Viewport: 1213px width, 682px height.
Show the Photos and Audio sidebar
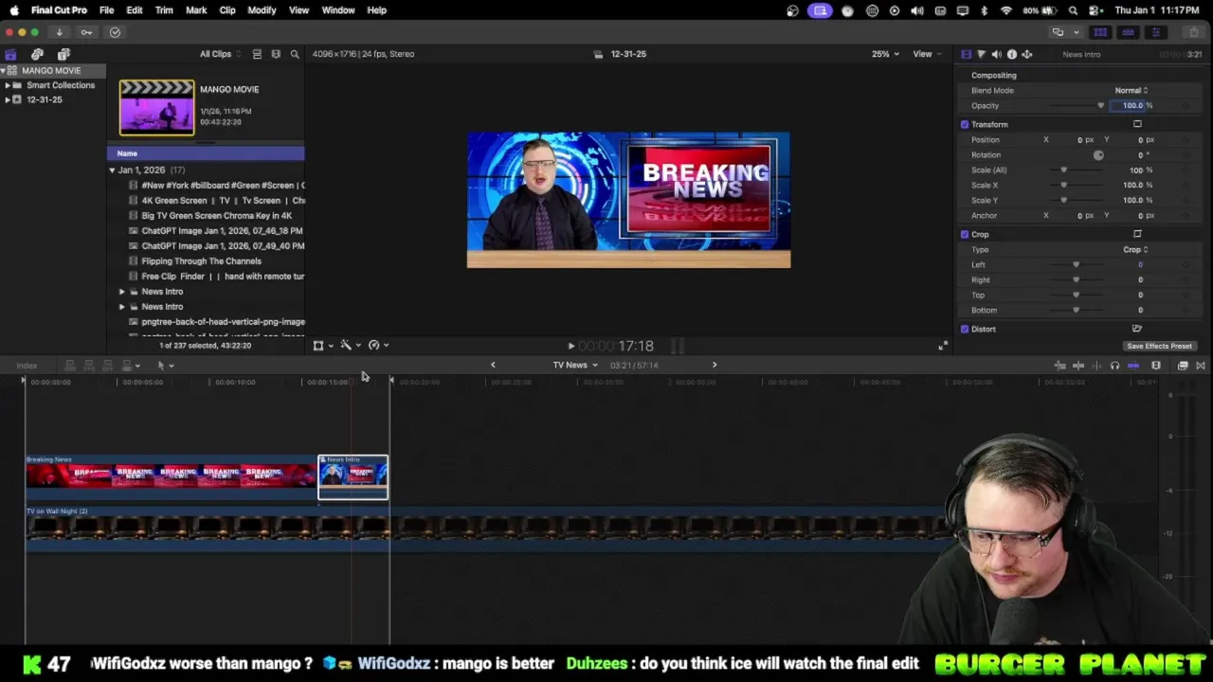pyautogui.click(x=37, y=54)
